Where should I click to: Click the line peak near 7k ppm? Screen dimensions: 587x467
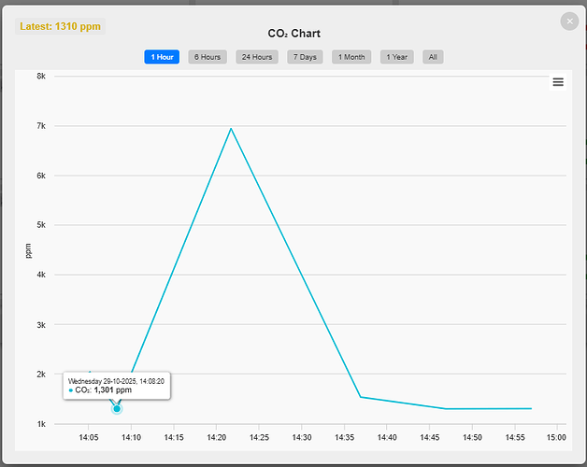(230, 129)
